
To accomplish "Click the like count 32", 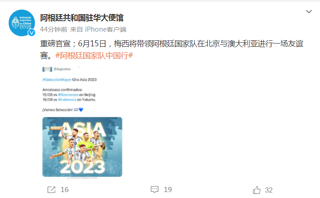I will click(x=269, y=190).
